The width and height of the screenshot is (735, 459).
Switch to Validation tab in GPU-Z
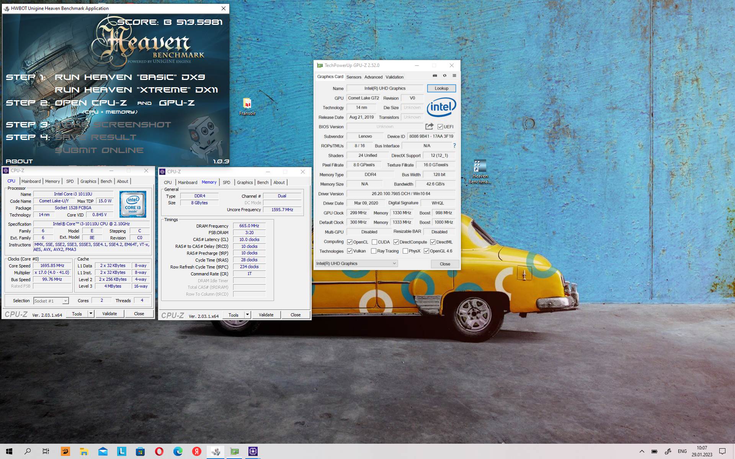click(394, 77)
